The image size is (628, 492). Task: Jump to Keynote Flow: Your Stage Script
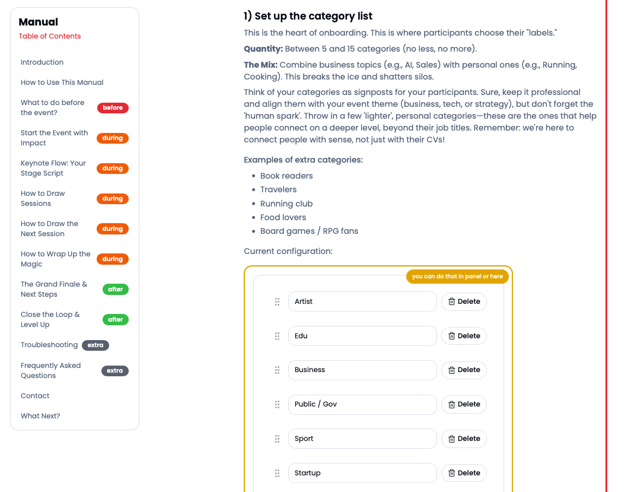click(x=53, y=168)
